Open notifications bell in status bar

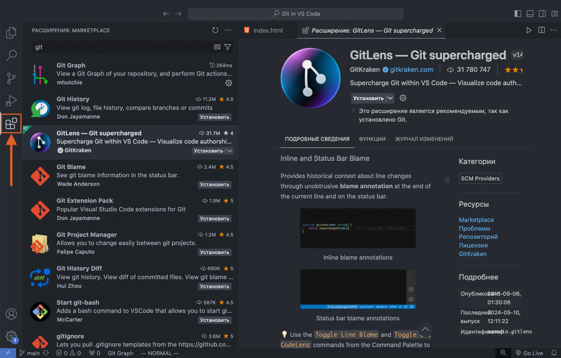pyautogui.click(x=554, y=353)
